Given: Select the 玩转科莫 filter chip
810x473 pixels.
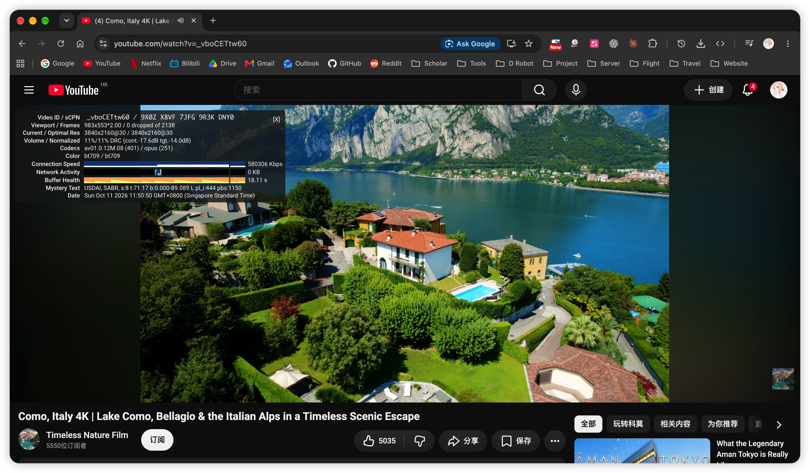Looking at the screenshot, I should coord(628,424).
